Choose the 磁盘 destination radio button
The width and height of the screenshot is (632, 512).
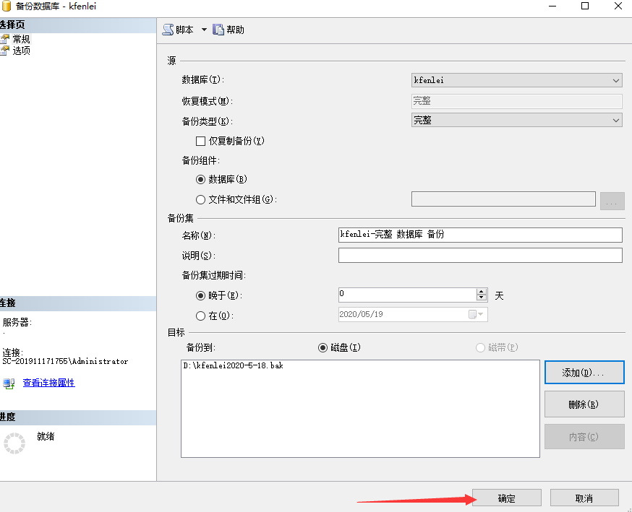[323, 347]
